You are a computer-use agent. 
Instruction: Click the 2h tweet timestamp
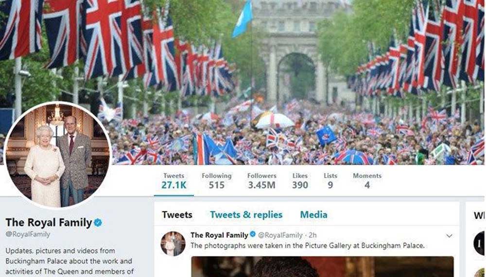[312, 235]
